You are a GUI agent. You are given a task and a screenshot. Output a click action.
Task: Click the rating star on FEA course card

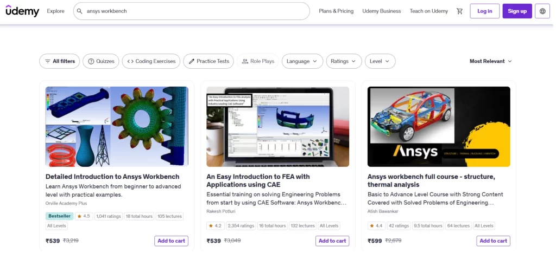pyautogui.click(x=211, y=226)
